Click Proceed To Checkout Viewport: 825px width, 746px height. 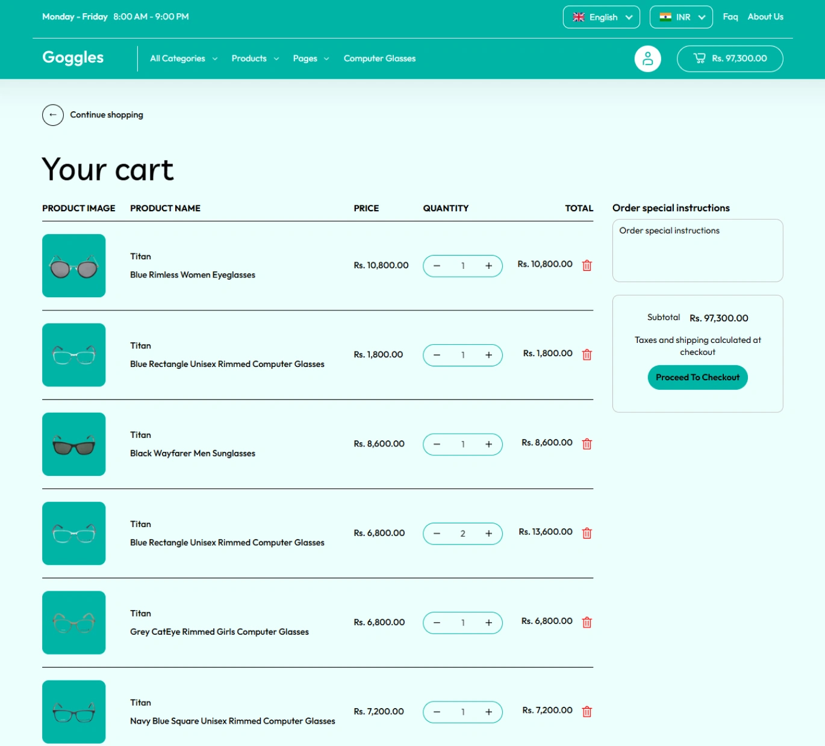697,377
